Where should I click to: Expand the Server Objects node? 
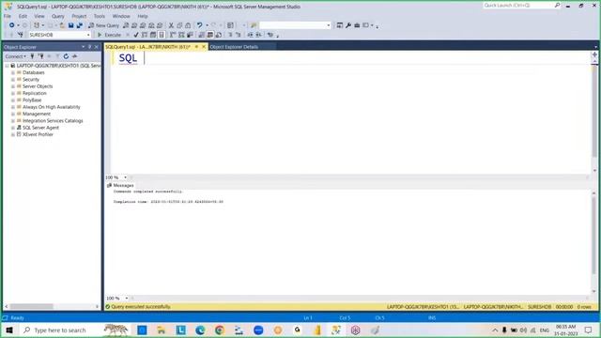[13, 86]
